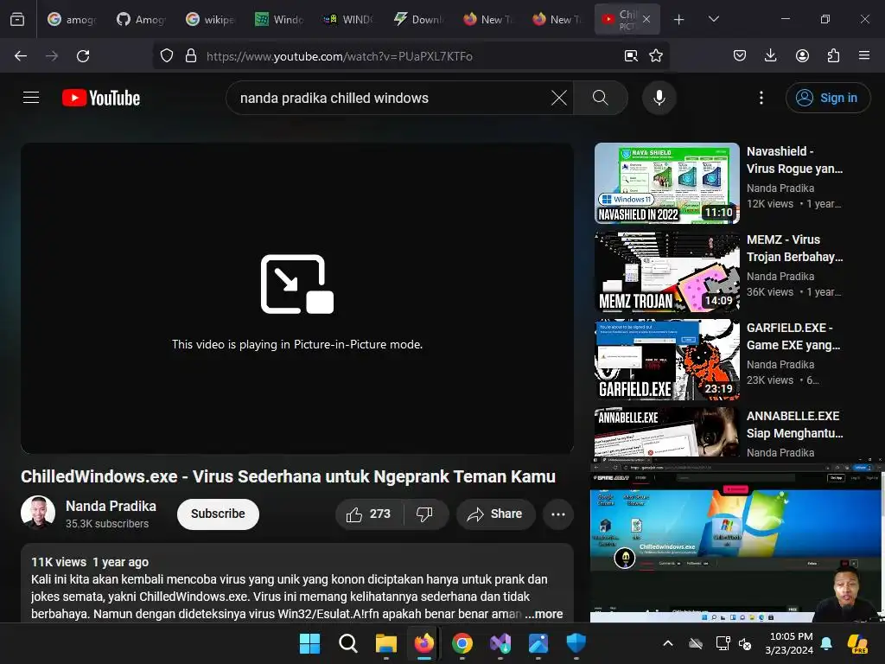Open File Explorer from taskbar
885x664 pixels.
pos(386,643)
